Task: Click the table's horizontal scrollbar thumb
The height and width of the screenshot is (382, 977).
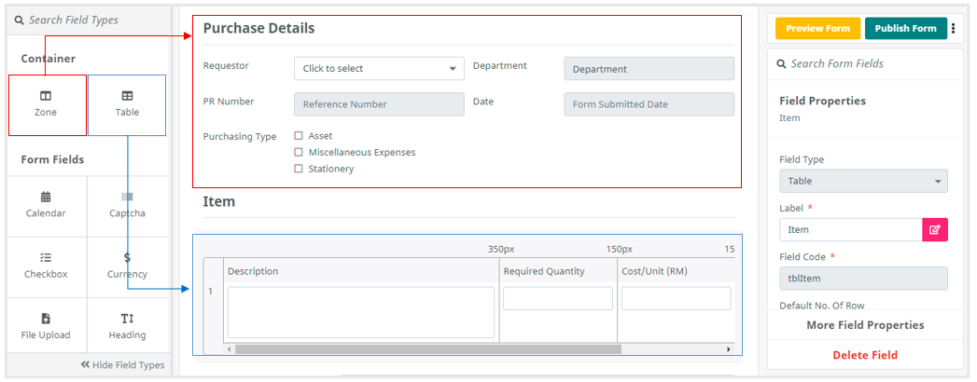Action: (x=428, y=349)
